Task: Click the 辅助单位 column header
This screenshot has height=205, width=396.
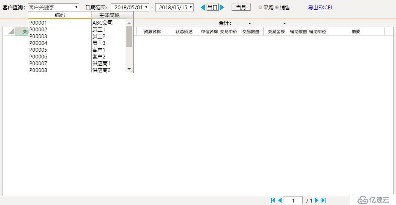Action: point(318,31)
